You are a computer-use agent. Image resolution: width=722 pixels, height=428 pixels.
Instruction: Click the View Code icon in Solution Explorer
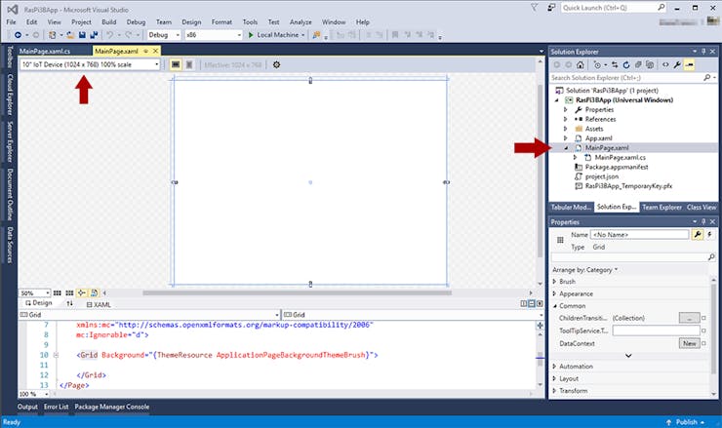[665, 65]
